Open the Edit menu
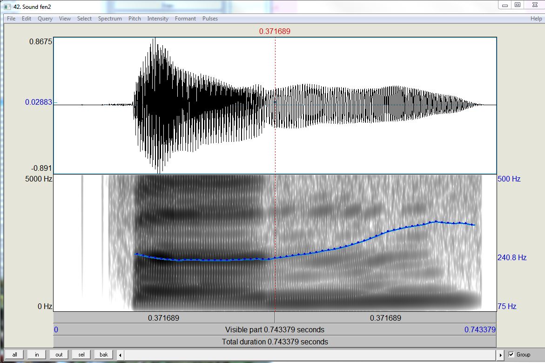Image resolution: width=545 pixels, height=363 pixels. tap(27, 19)
